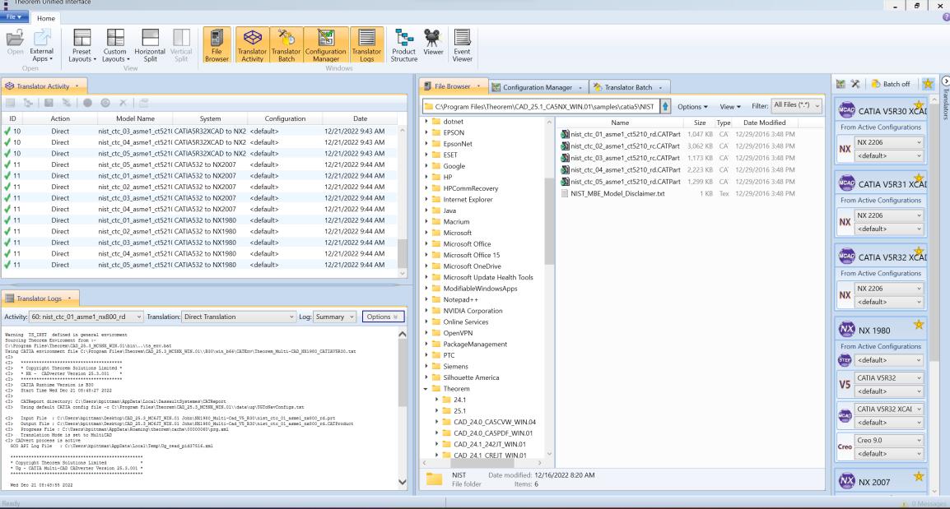Apply the Horizontal Split layout

(x=150, y=45)
